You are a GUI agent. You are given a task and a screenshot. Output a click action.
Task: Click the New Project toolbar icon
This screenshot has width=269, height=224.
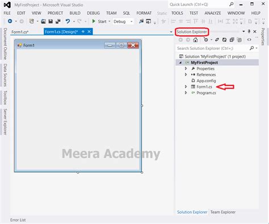(x=32, y=22)
